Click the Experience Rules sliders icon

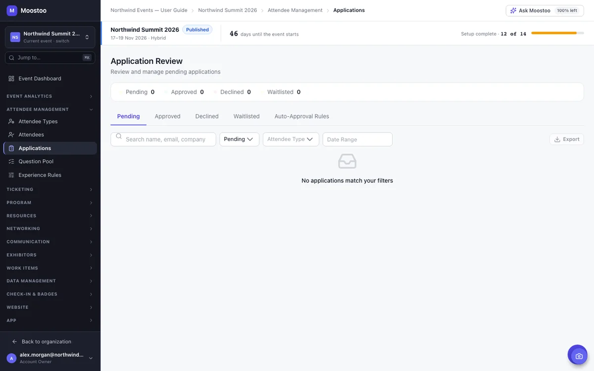(x=11, y=175)
